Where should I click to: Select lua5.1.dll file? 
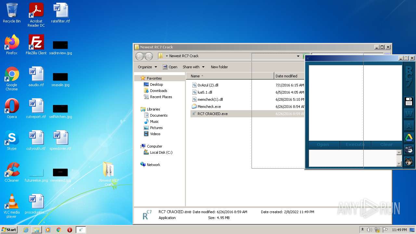(205, 92)
